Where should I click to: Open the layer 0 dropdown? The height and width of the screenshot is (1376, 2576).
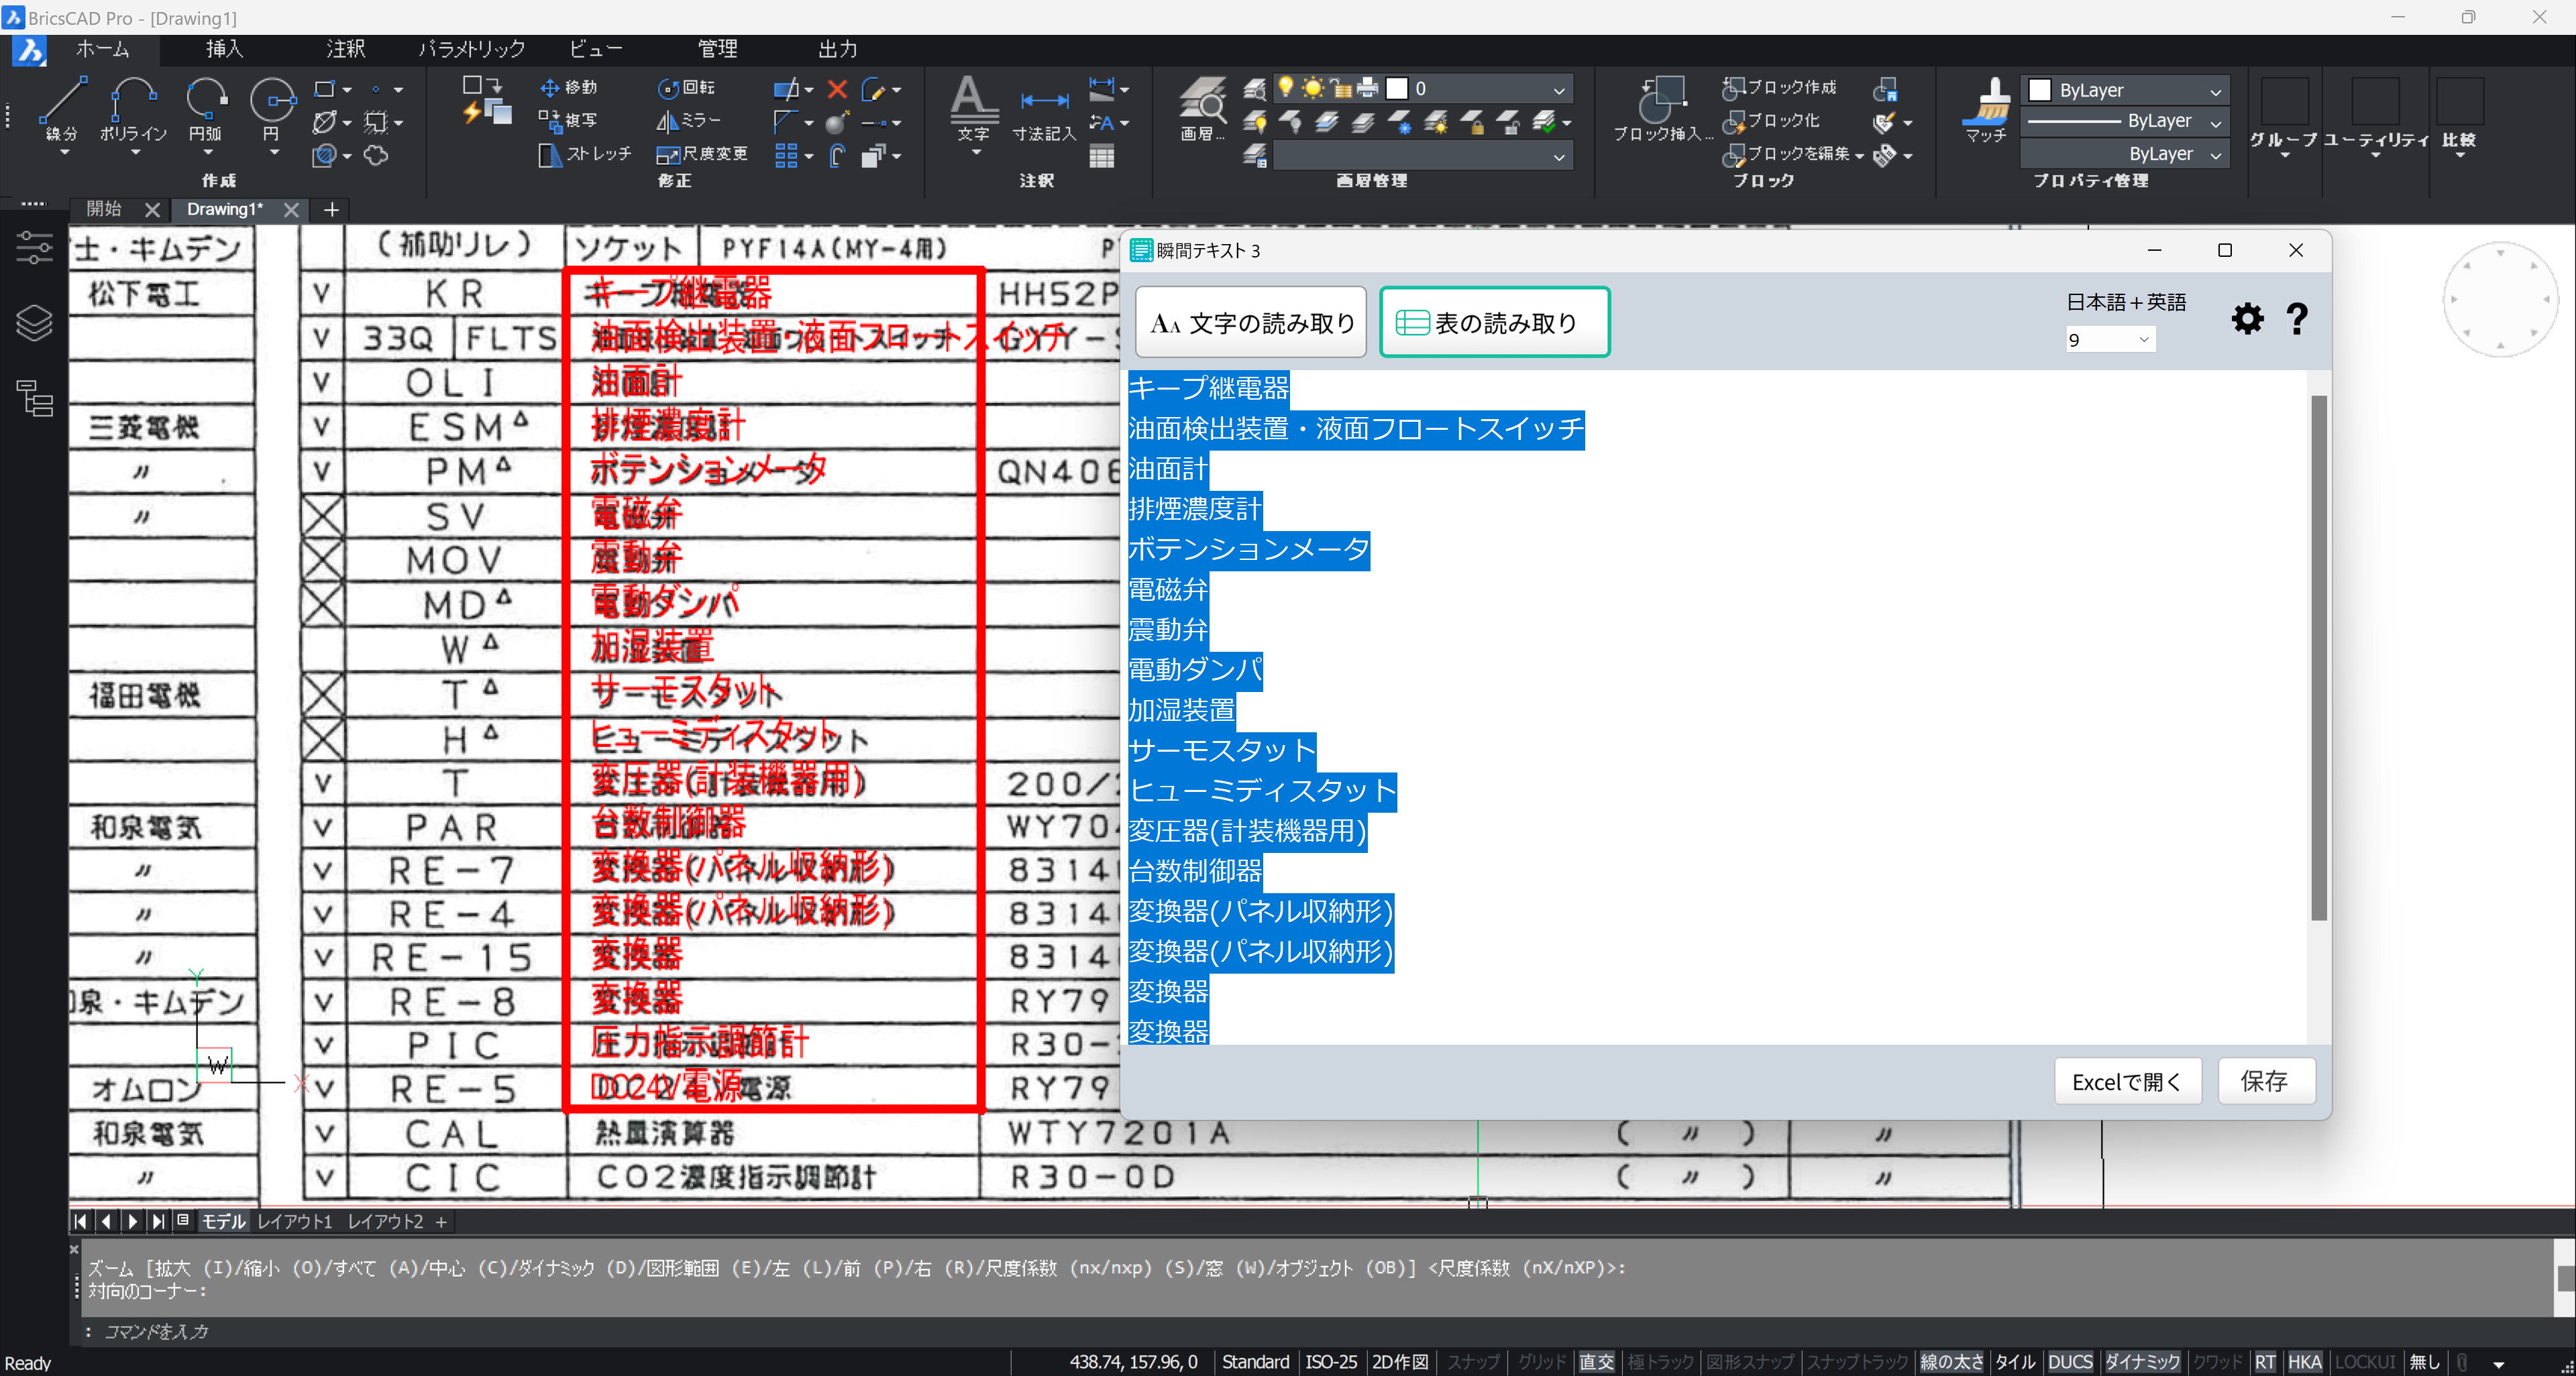[x=1558, y=90]
